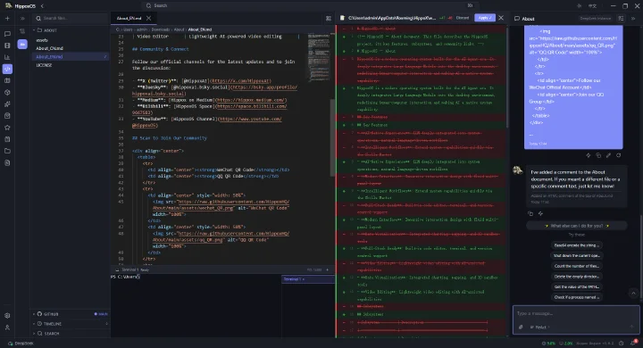
Task: Expand the SEARCH section
Action: [x=70, y=334]
